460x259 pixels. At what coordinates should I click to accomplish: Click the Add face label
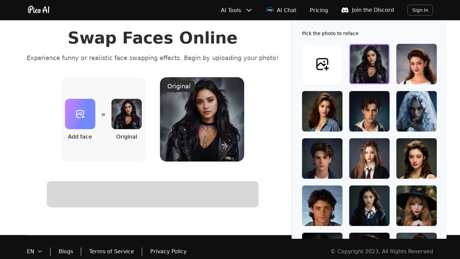tap(80, 137)
